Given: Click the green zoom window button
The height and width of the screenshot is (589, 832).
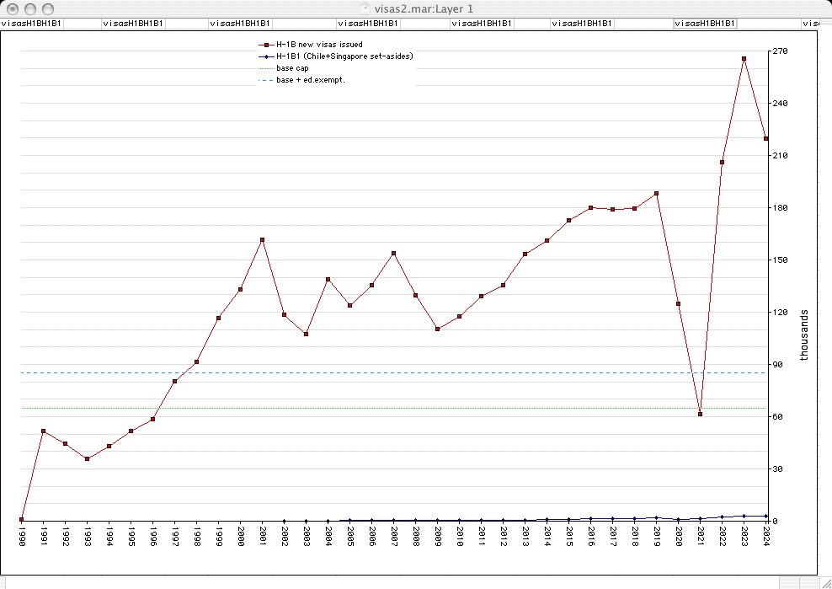Looking at the screenshot, I should pyautogui.click(x=45, y=8).
